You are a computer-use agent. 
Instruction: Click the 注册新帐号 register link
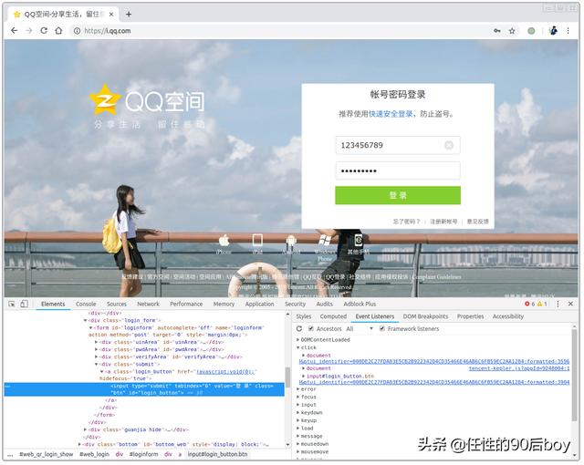click(x=443, y=222)
